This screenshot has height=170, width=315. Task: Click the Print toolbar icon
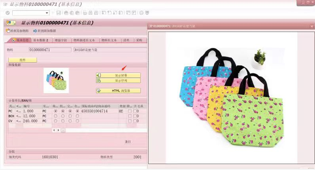pos(85,13)
